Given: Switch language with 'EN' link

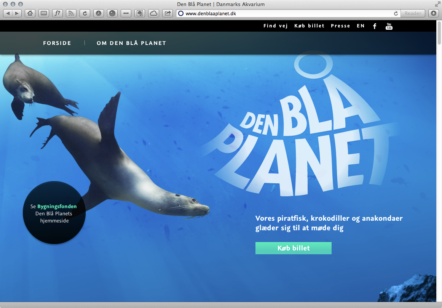Looking at the screenshot, I should coord(361,26).
